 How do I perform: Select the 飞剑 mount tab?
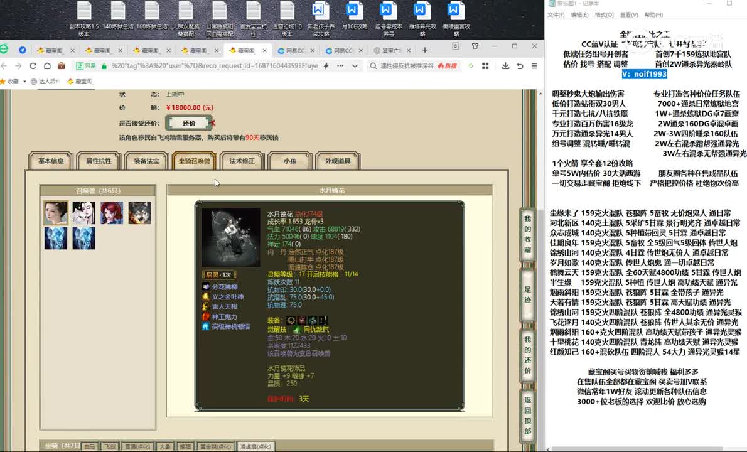[110, 447]
